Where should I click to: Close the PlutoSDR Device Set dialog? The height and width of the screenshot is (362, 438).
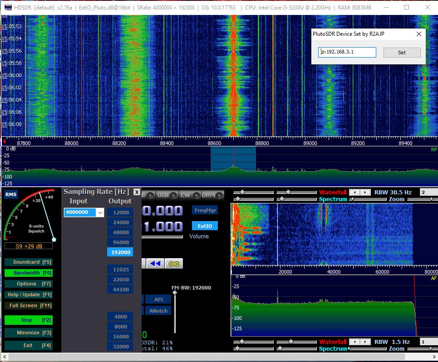tap(418, 34)
